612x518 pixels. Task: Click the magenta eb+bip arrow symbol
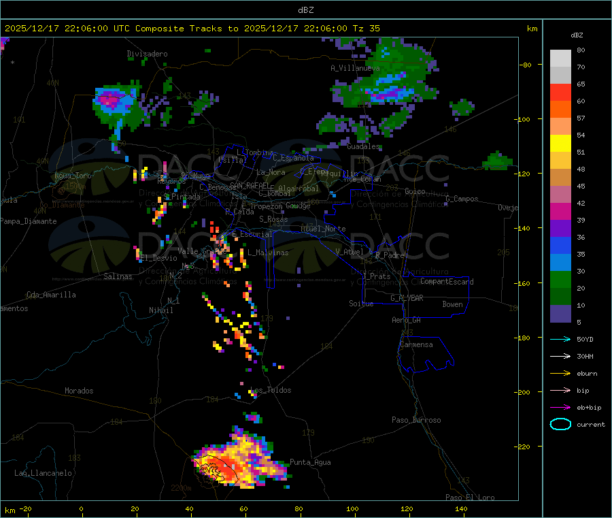560,408
